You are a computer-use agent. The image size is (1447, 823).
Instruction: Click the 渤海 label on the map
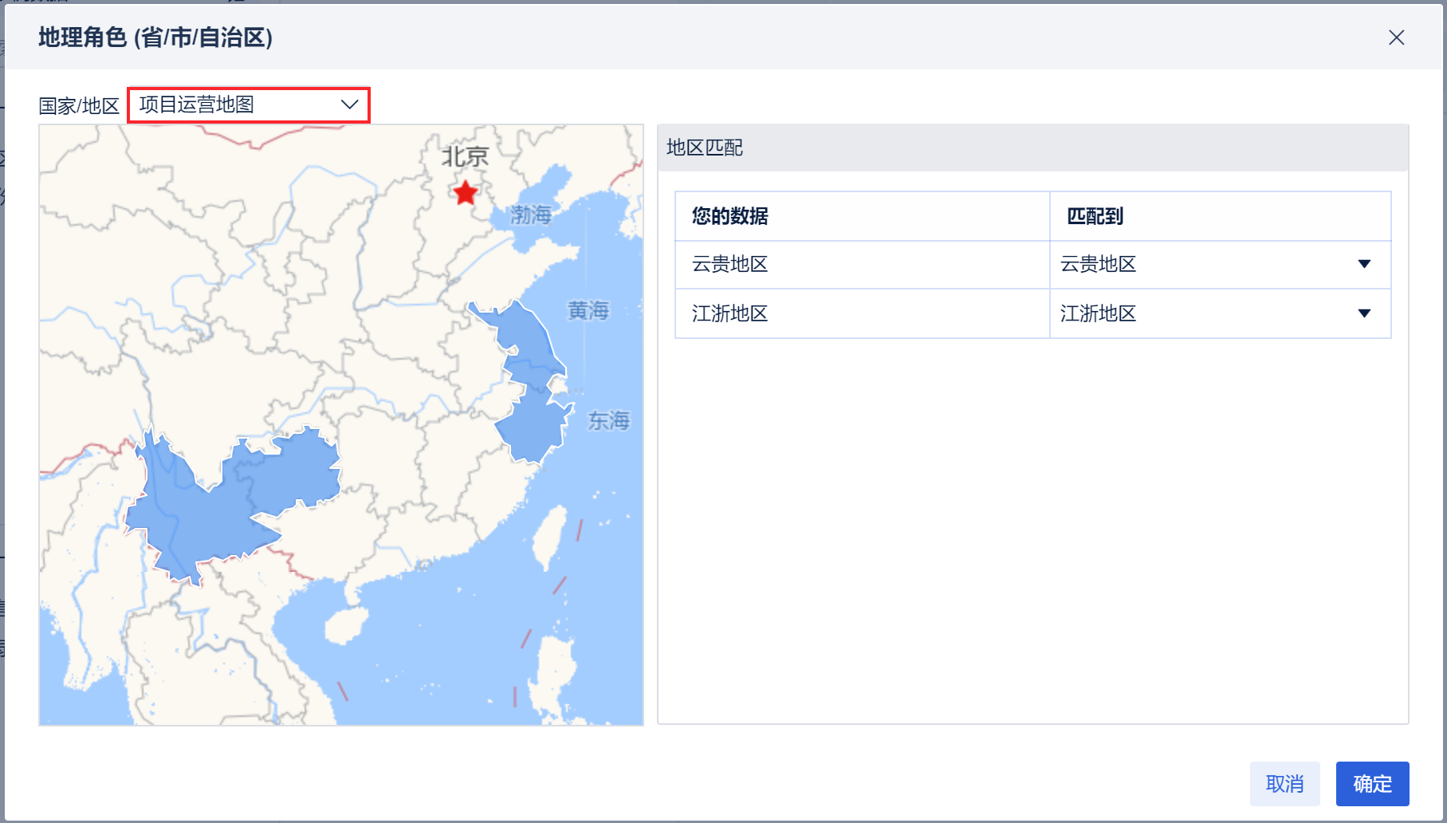pyautogui.click(x=531, y=214)
